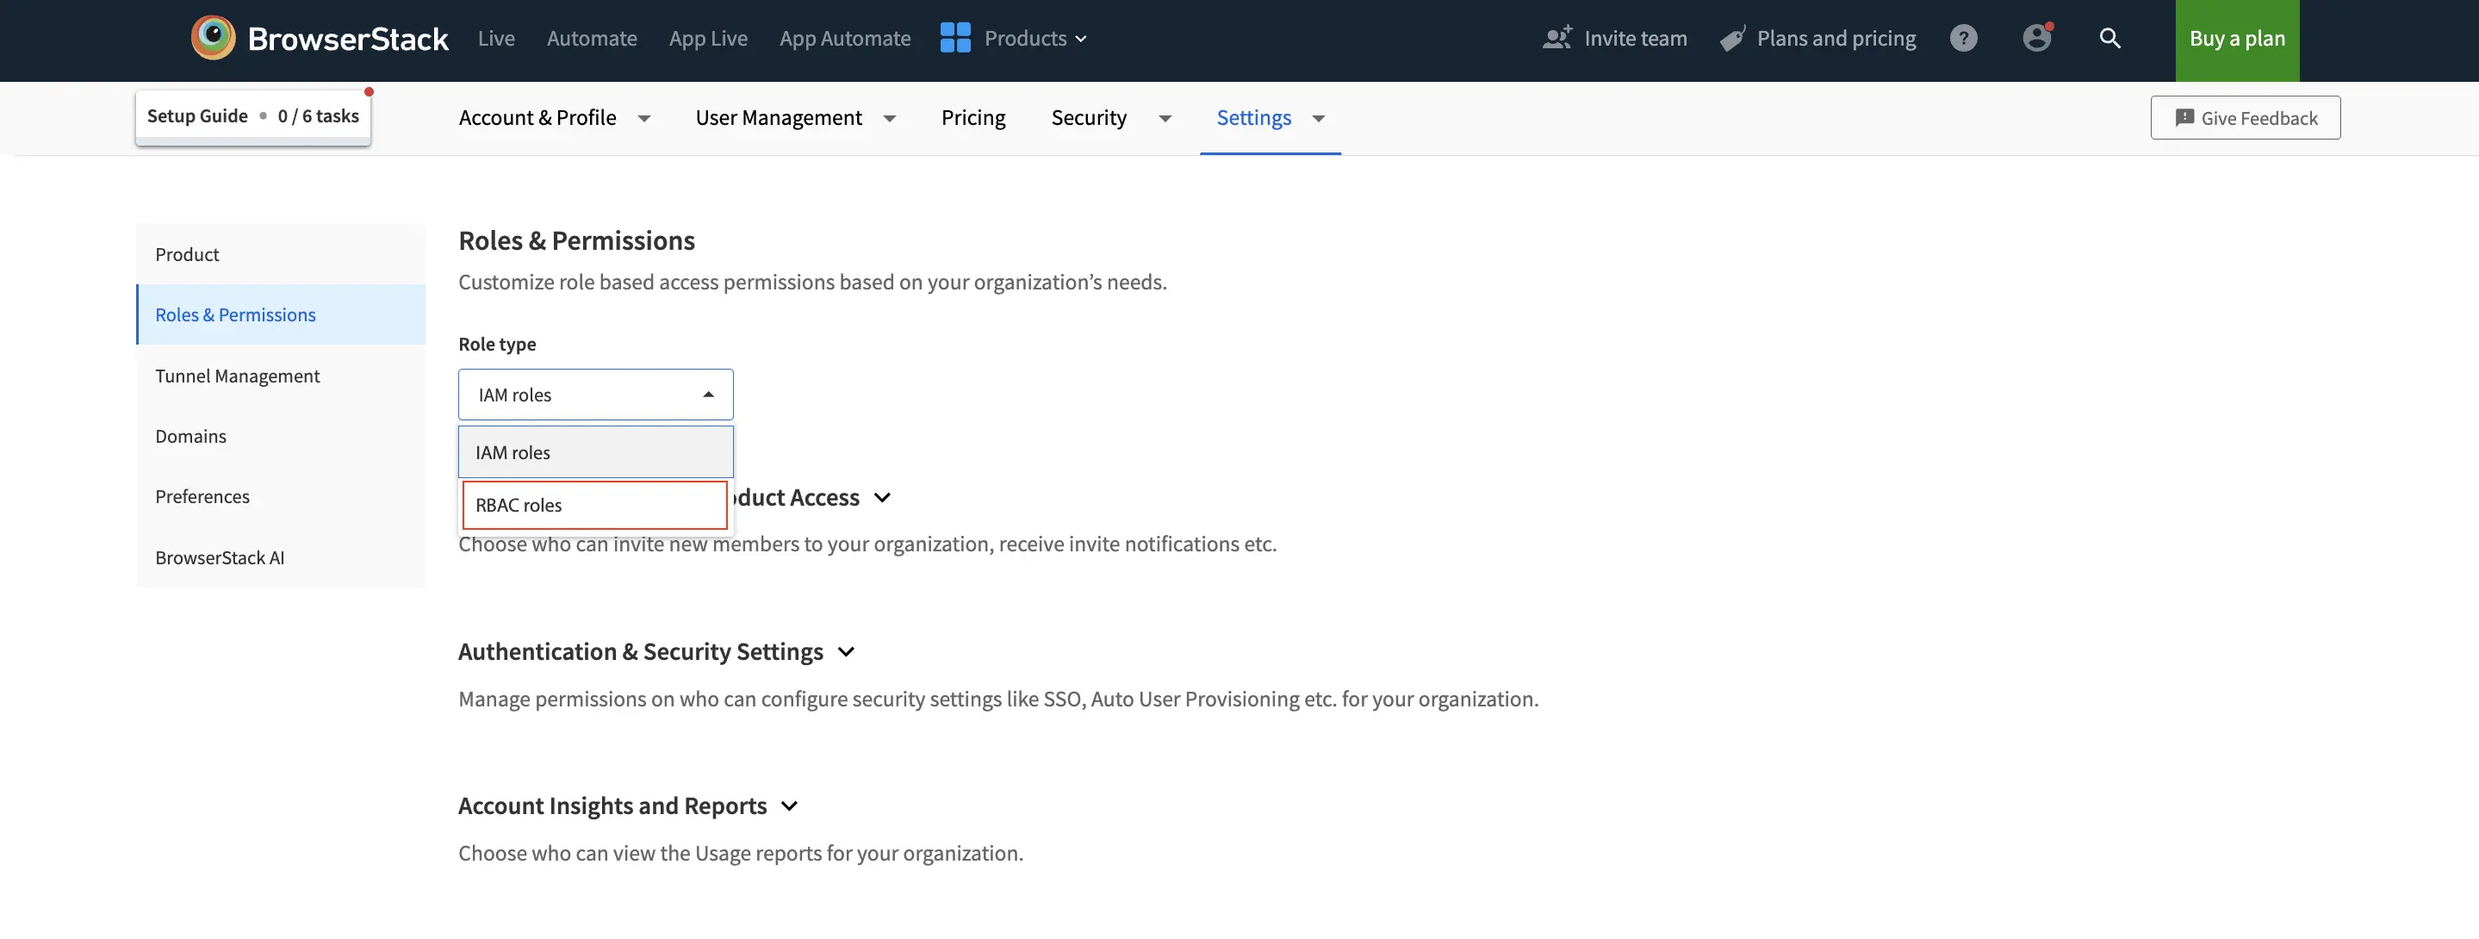Select RBAC roles from the dropdown
The width and height of the screenshot is (2479, 939).
click(x=593, y=504)
